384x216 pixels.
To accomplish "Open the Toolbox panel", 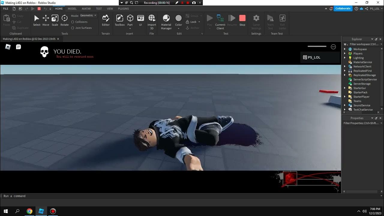I will click(x=120, y=20).
